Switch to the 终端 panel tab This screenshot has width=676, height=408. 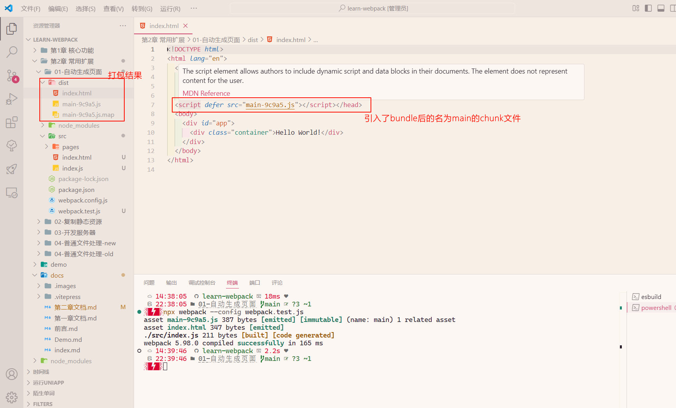click(232, 283)
